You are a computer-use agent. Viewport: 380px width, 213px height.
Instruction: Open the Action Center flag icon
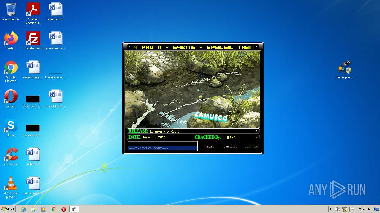point(352,209)
